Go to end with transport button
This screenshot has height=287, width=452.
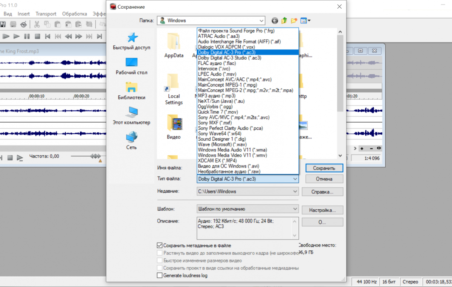pyautogui.click(x=99, y=37)
